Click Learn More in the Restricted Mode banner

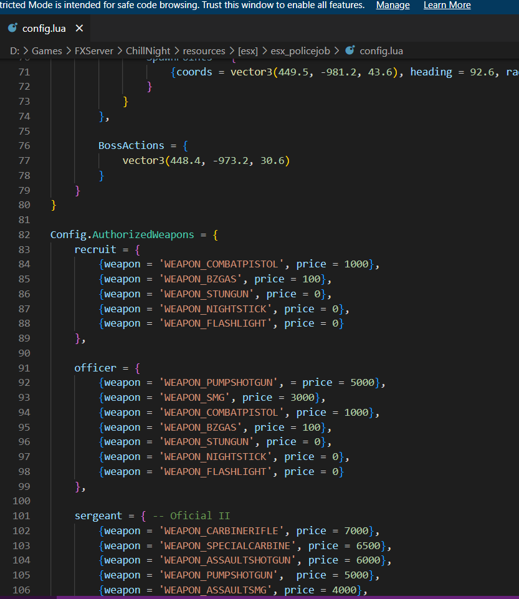[x=447, y=5]
